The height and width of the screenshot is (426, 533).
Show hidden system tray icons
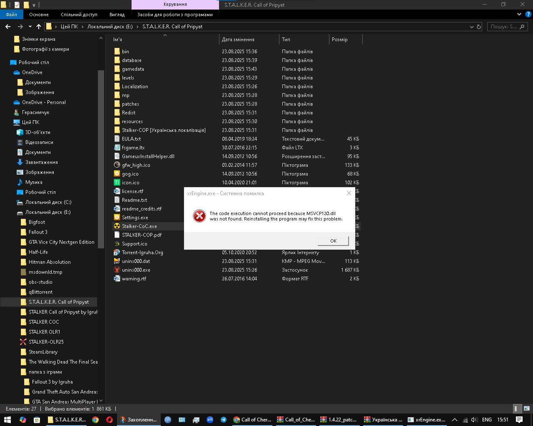pyautogui.click(x=455, y=420)
